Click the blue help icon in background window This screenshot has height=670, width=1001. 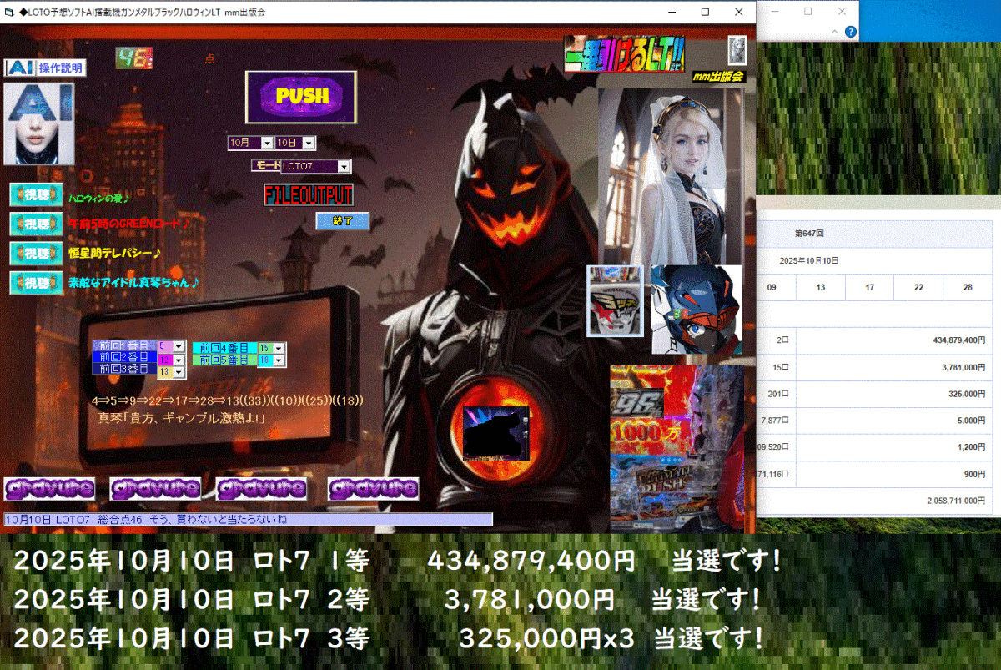pos(850,32)
